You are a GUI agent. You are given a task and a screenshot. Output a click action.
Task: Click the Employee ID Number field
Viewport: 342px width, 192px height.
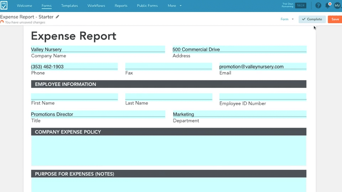pos(263,97)
